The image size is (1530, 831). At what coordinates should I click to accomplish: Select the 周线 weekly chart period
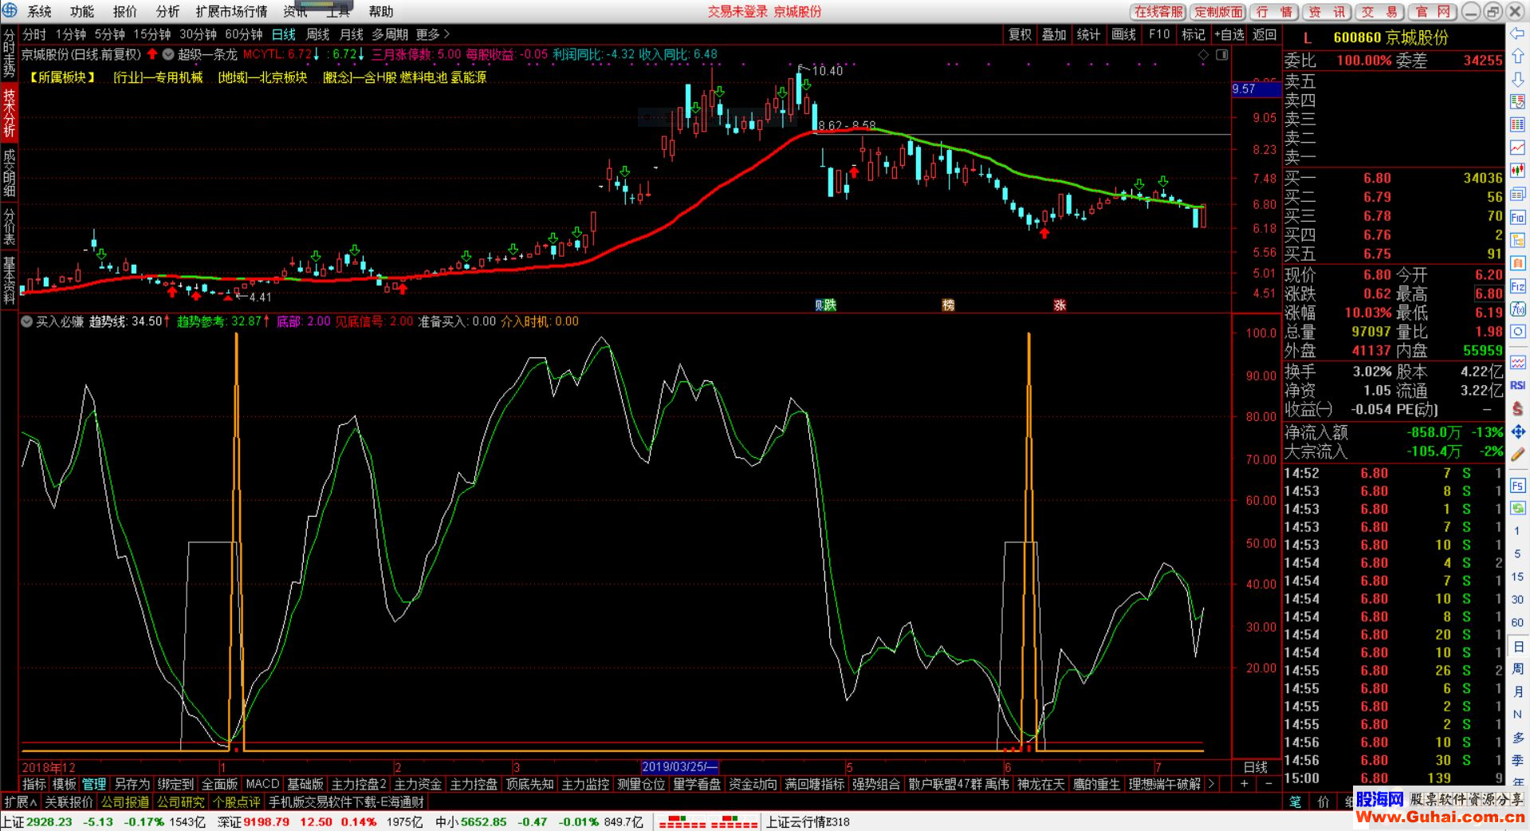click(317, 34)
